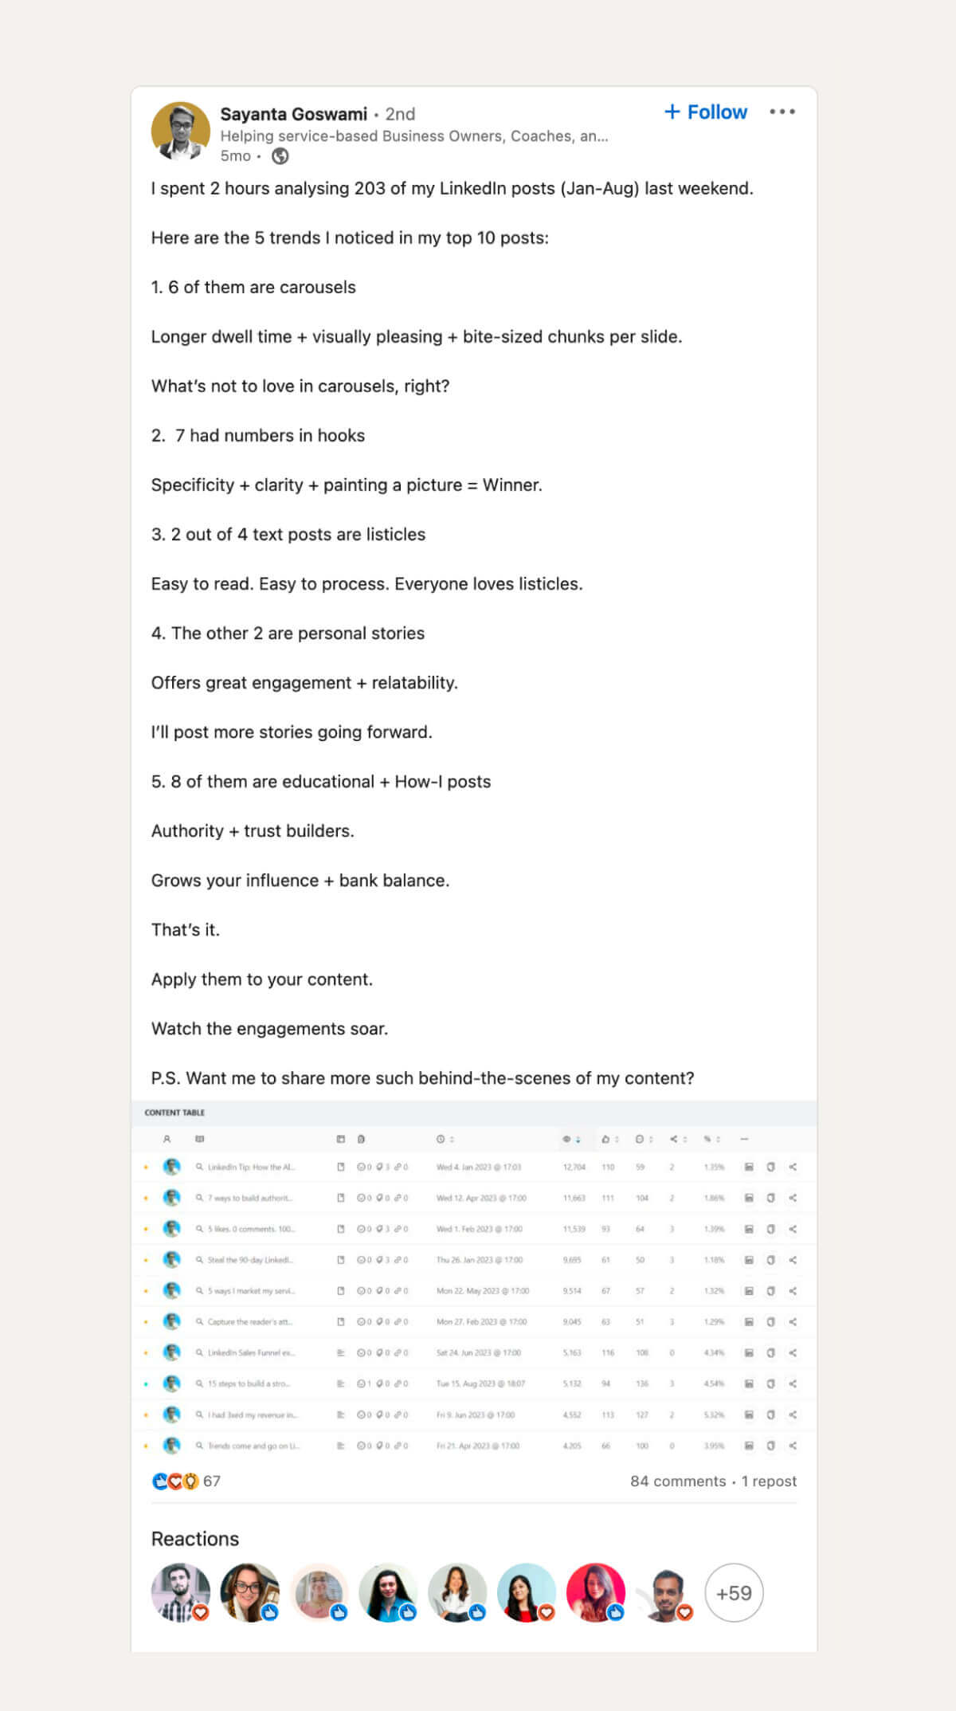Click the copy icon on the "15 steps to build" row
Screen dimensions: 956x1711
[770, 1382]
